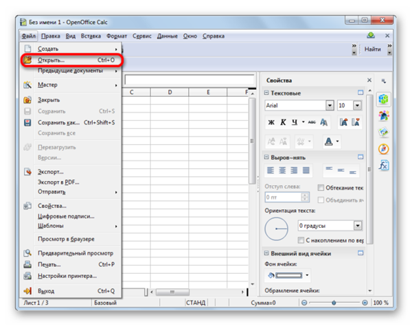Justify text in sidebar
The height and width of the screenshot is (326, 412).
pyautogui.click(x=306, y=170)
